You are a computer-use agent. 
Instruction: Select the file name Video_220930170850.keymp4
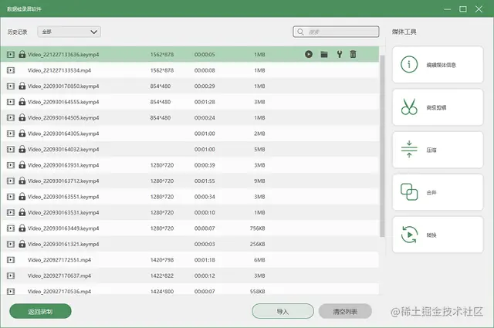63,86
